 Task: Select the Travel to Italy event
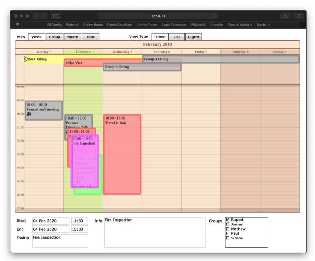coord(122,154)
